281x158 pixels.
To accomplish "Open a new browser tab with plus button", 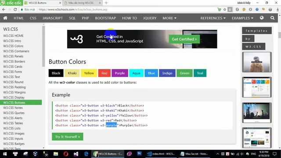I will pyautogui.click(x=106, y=3).
